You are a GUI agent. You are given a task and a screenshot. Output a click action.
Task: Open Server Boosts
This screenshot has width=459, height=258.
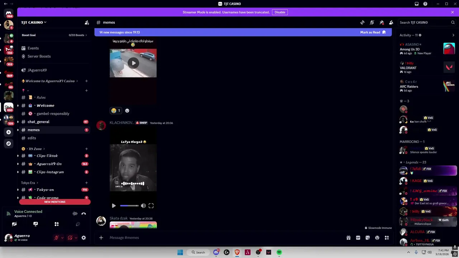[54, 56]
